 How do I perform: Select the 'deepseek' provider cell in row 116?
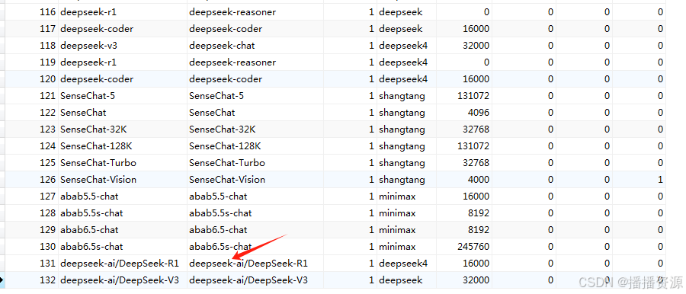401,12
